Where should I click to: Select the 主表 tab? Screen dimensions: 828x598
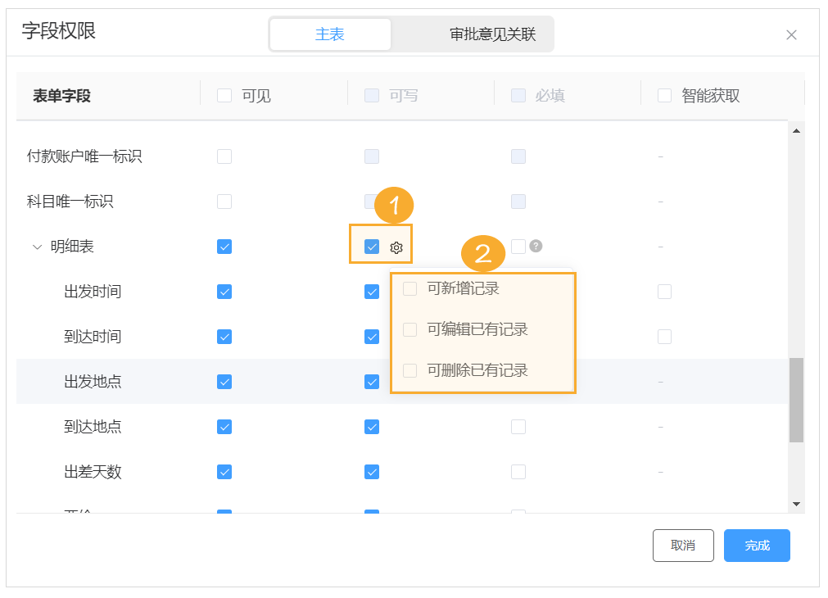(x=330, y=34)
